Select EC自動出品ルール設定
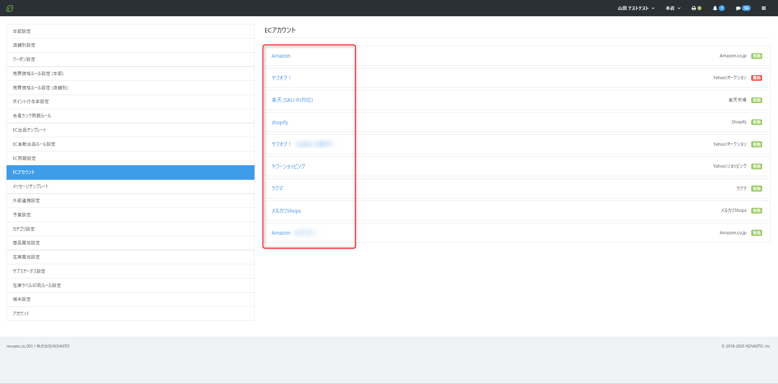 point(130,144)
